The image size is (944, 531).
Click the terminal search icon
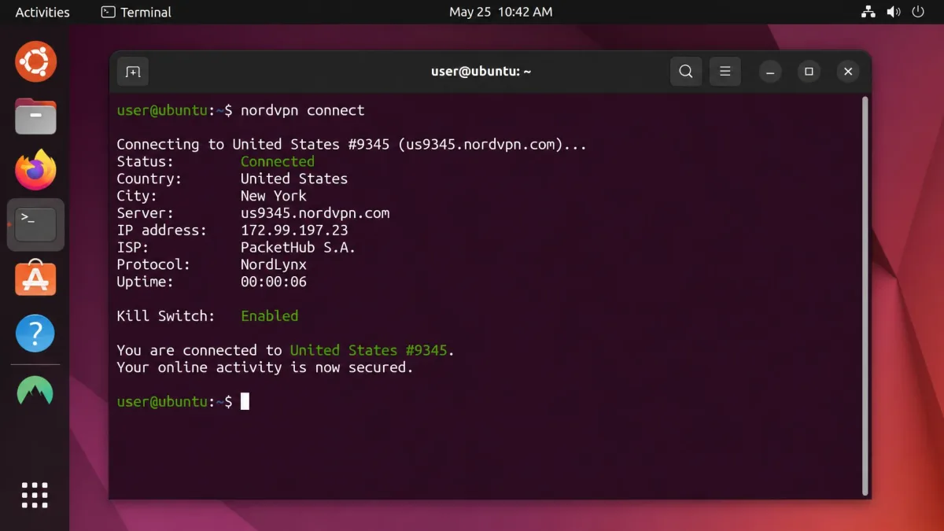pos(686,72)
